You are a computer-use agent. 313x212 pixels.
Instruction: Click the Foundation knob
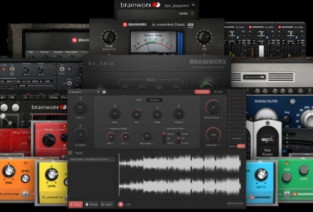80,135
